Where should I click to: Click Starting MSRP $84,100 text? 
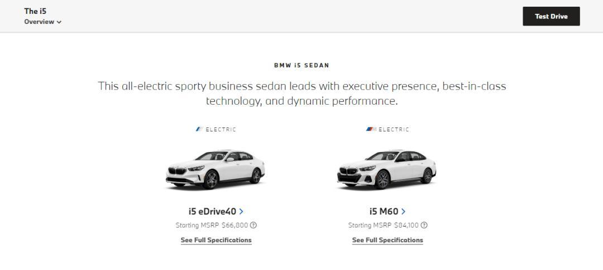pyautogui.click(x=383, y=225)
